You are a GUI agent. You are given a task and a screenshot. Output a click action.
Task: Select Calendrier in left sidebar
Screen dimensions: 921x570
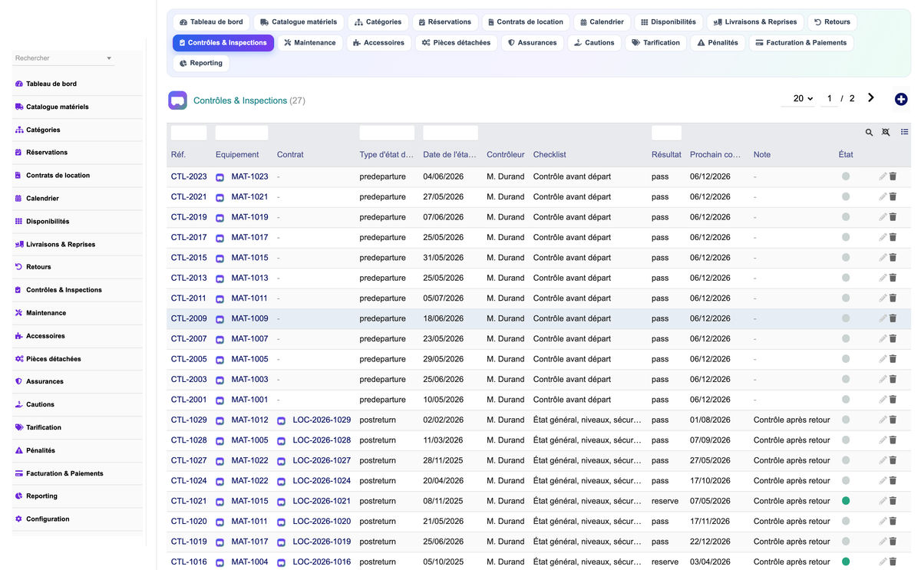pos(77,199)
